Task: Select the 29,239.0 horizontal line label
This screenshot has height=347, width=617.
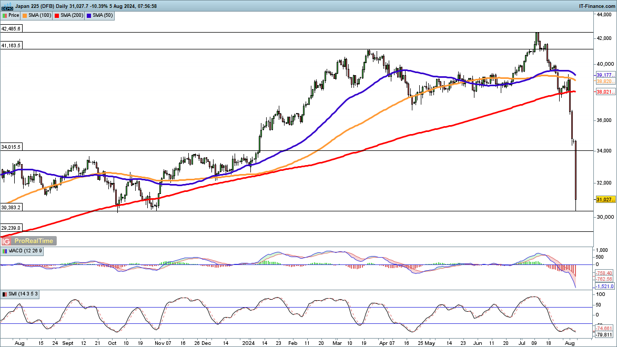Action: (11, 228)
